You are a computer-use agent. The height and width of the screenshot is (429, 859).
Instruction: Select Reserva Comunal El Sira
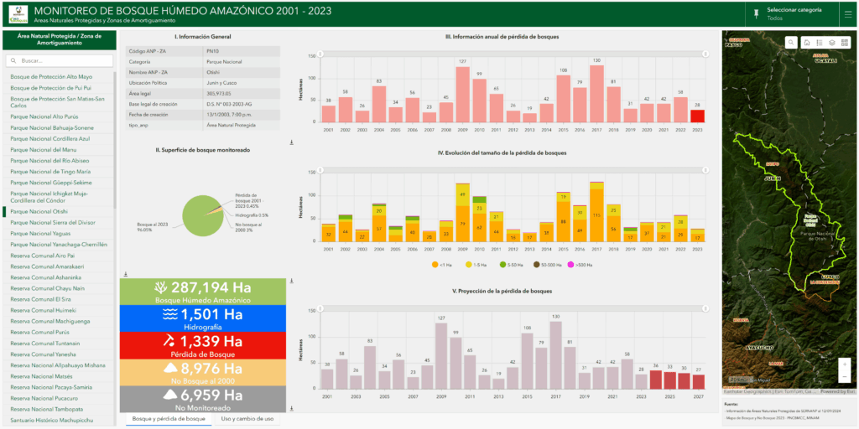tap(60, 299)
